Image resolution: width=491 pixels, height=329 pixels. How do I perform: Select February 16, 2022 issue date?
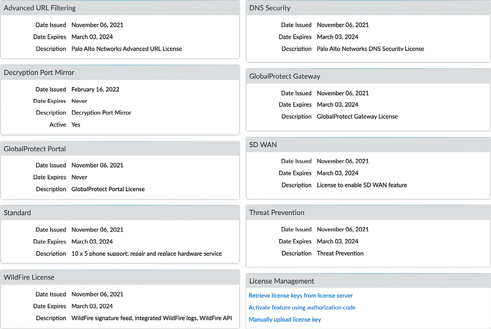[x=95, y=89]
